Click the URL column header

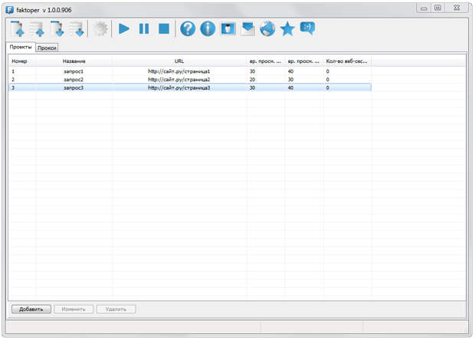pos(179,61)
